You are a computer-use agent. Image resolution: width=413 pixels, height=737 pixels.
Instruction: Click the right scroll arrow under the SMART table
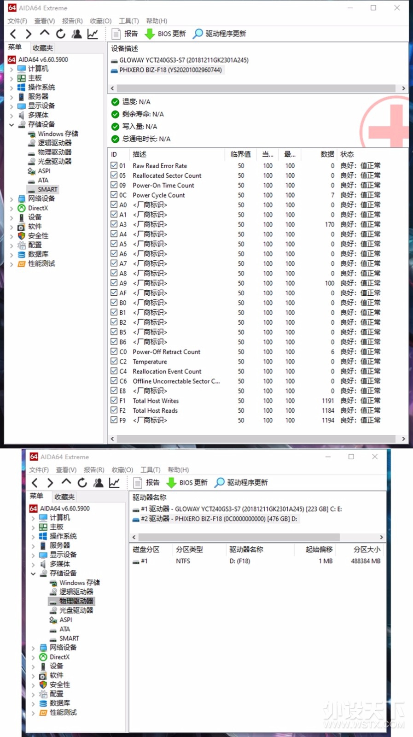coord(403,439)
